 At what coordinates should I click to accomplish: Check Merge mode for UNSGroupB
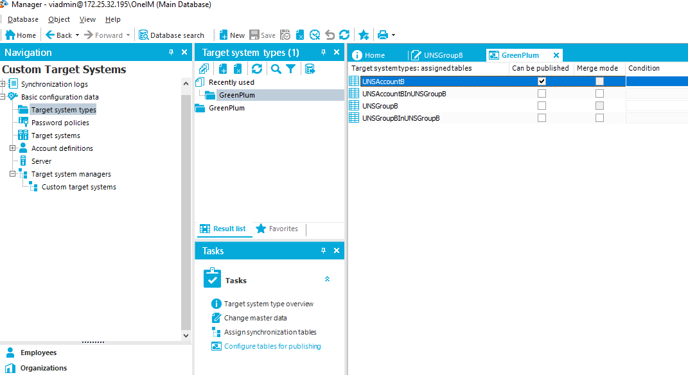pyautogui.click(x=599, y=105)
